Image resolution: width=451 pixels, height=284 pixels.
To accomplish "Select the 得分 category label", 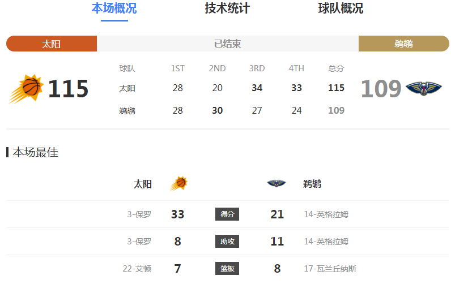I will (x=227, y=214).
